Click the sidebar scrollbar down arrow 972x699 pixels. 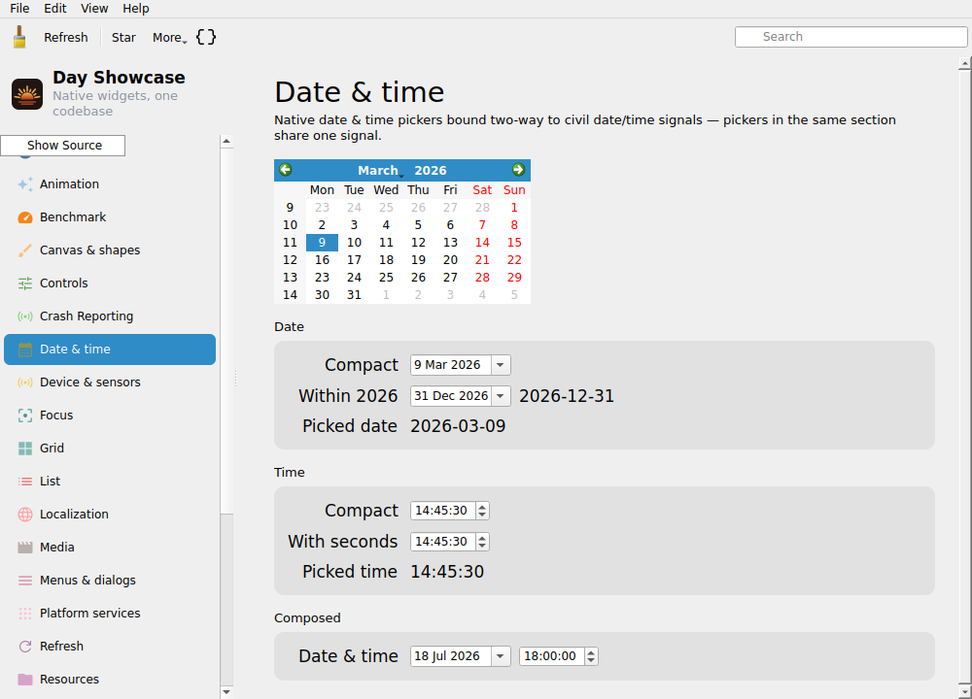tap(226, 692)
